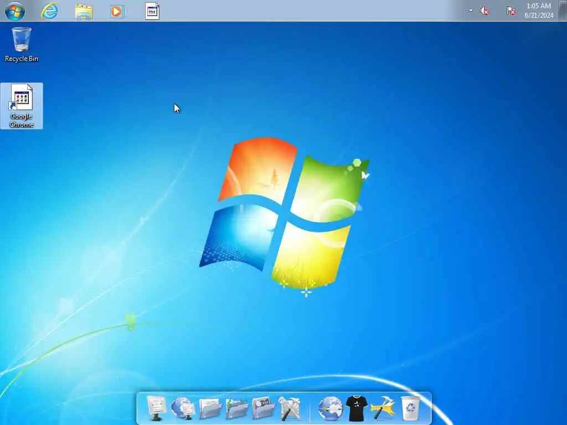Open the Documents folder in the dock
567x425 pixels.
click(x=210, y=409)
